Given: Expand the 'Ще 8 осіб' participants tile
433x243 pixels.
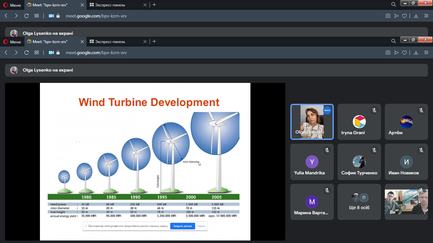Looking at the screenshot, I should (359, 202).
